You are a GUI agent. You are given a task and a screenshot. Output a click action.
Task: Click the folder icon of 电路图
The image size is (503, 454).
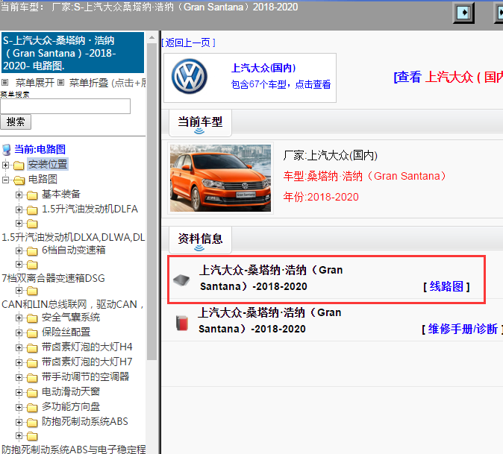click(x=19, y=180)
